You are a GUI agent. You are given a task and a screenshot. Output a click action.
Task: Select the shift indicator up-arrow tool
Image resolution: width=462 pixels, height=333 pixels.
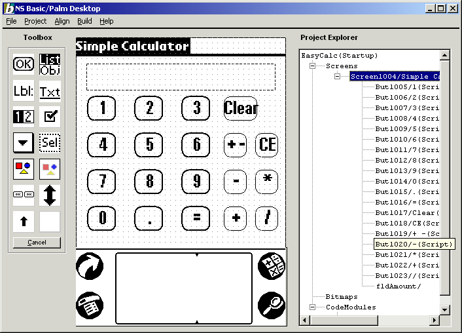pos(24,222)
